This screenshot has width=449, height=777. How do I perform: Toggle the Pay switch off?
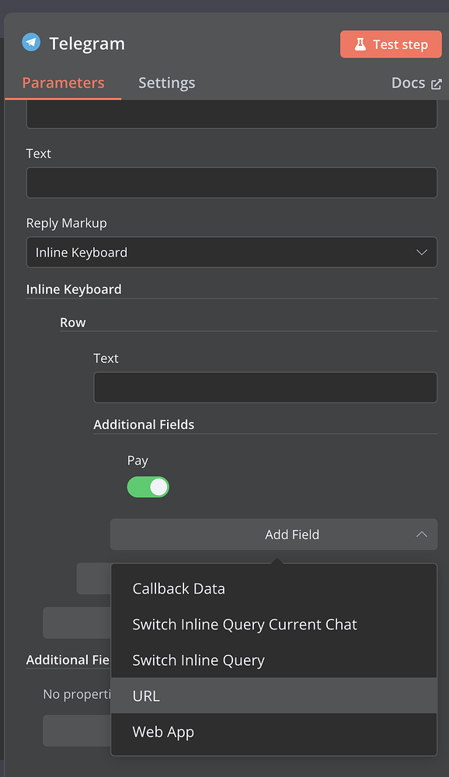[x=148, y=486]
